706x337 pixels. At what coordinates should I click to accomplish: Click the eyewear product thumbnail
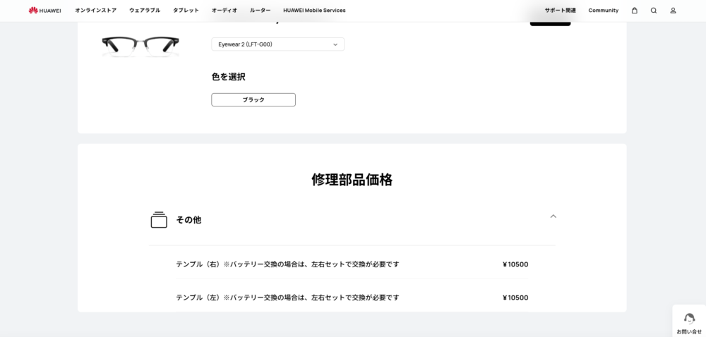click(x=140, y=46)
